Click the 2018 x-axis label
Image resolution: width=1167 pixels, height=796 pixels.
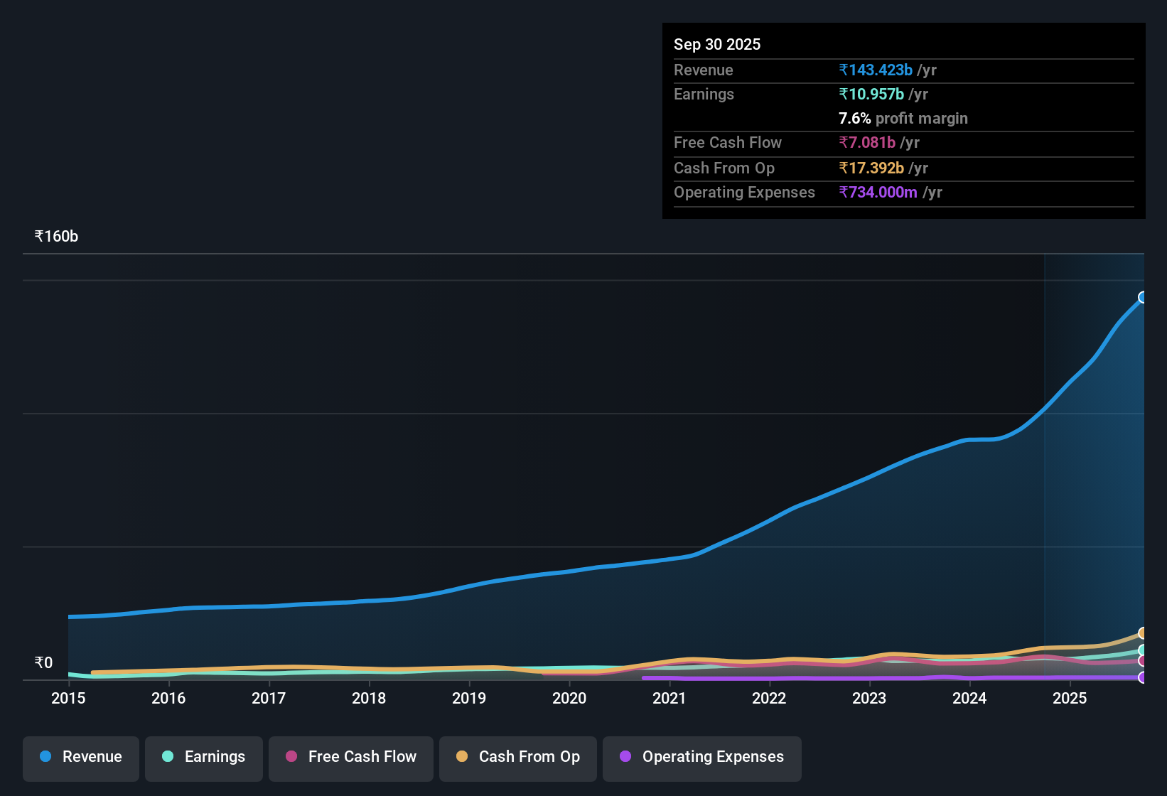[x=369, y=699]
